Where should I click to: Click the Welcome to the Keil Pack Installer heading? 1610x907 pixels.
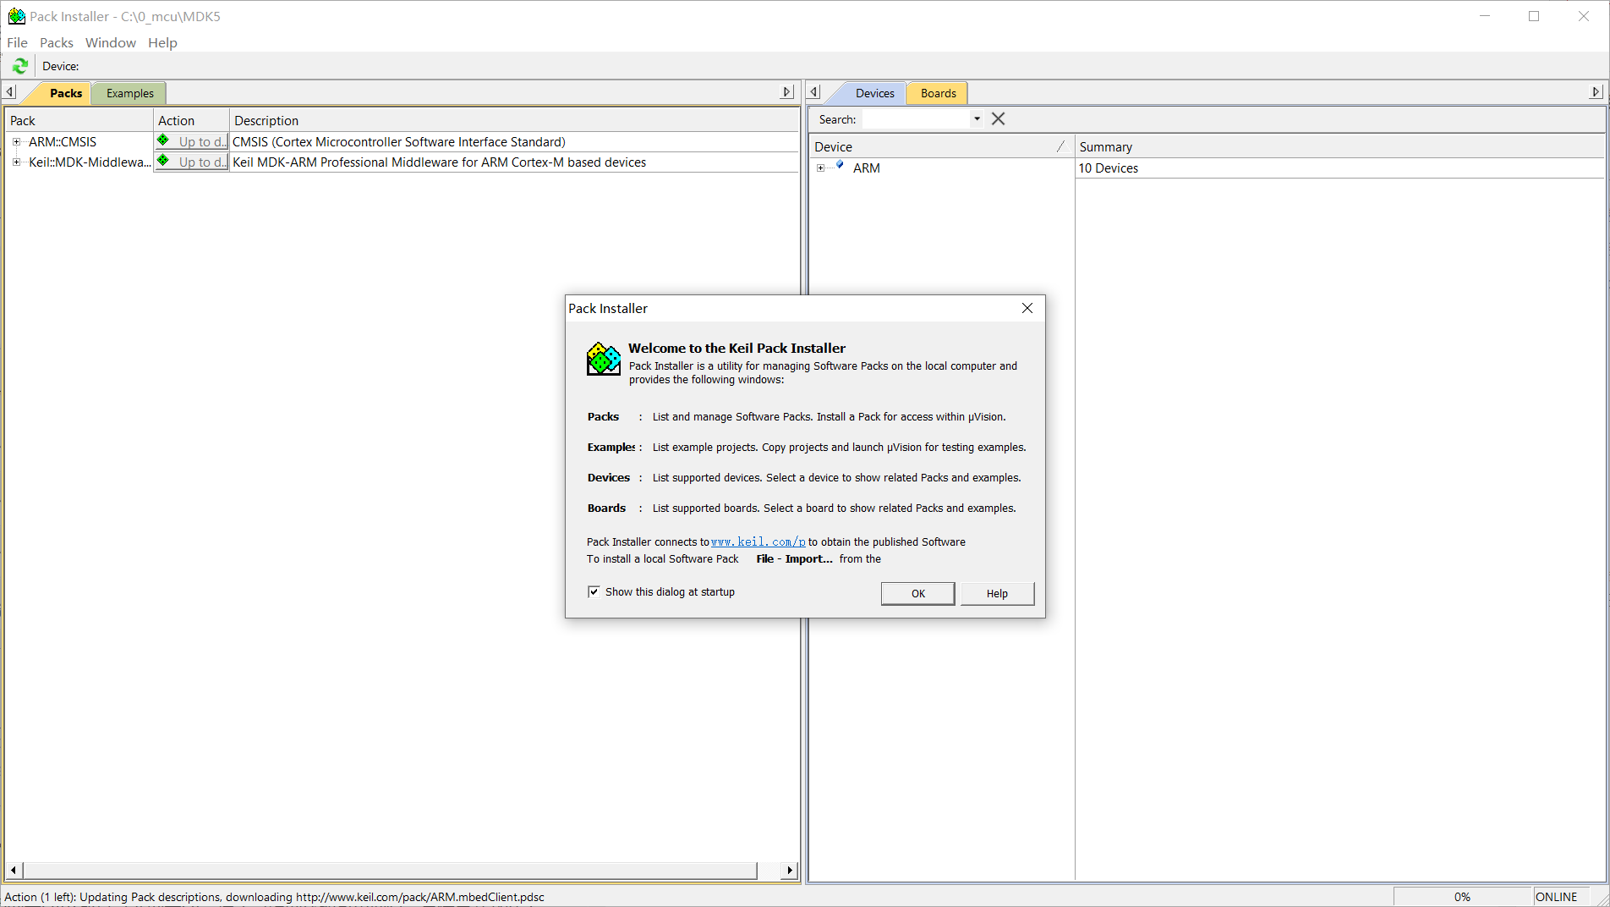coord(737,348)
